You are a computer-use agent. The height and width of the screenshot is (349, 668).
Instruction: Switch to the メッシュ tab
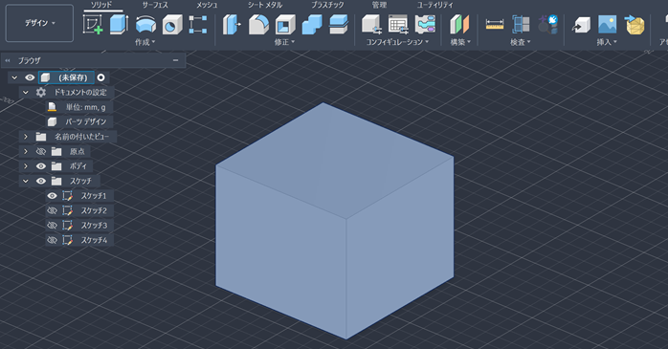[207, 5]
